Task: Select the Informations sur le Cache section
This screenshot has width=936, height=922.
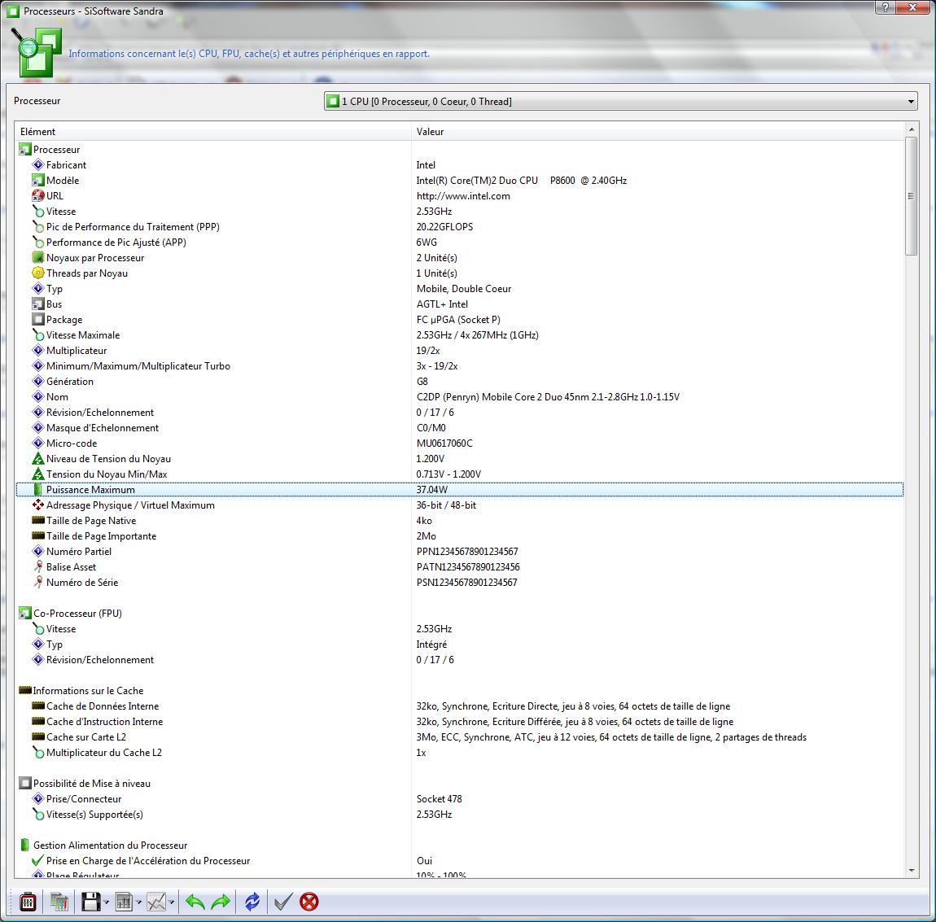Action: pyautogui.click(x=88, y=691)
